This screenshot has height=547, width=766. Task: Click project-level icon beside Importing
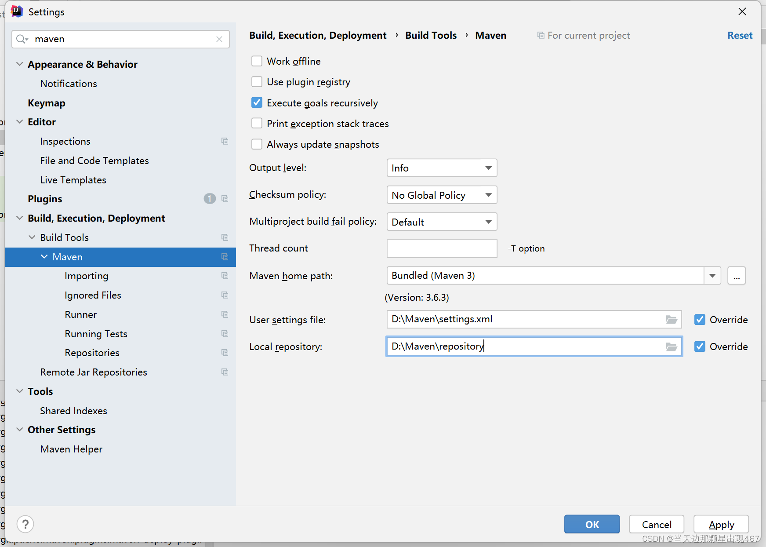(x=225, y=276)
